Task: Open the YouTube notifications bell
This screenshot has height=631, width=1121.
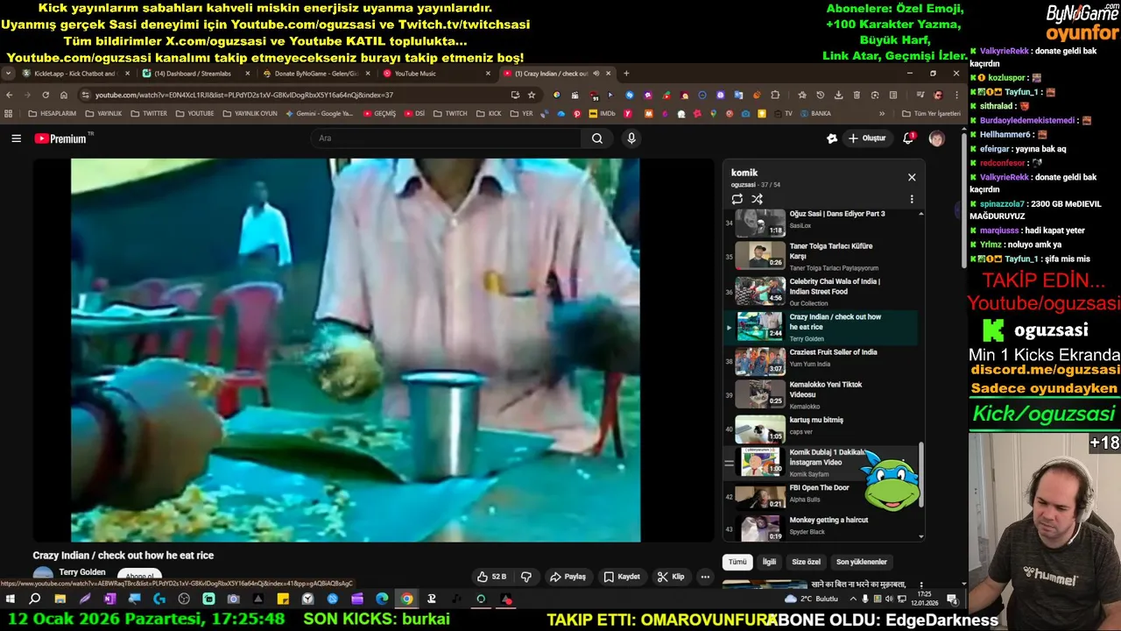Action: pos(908,138)
